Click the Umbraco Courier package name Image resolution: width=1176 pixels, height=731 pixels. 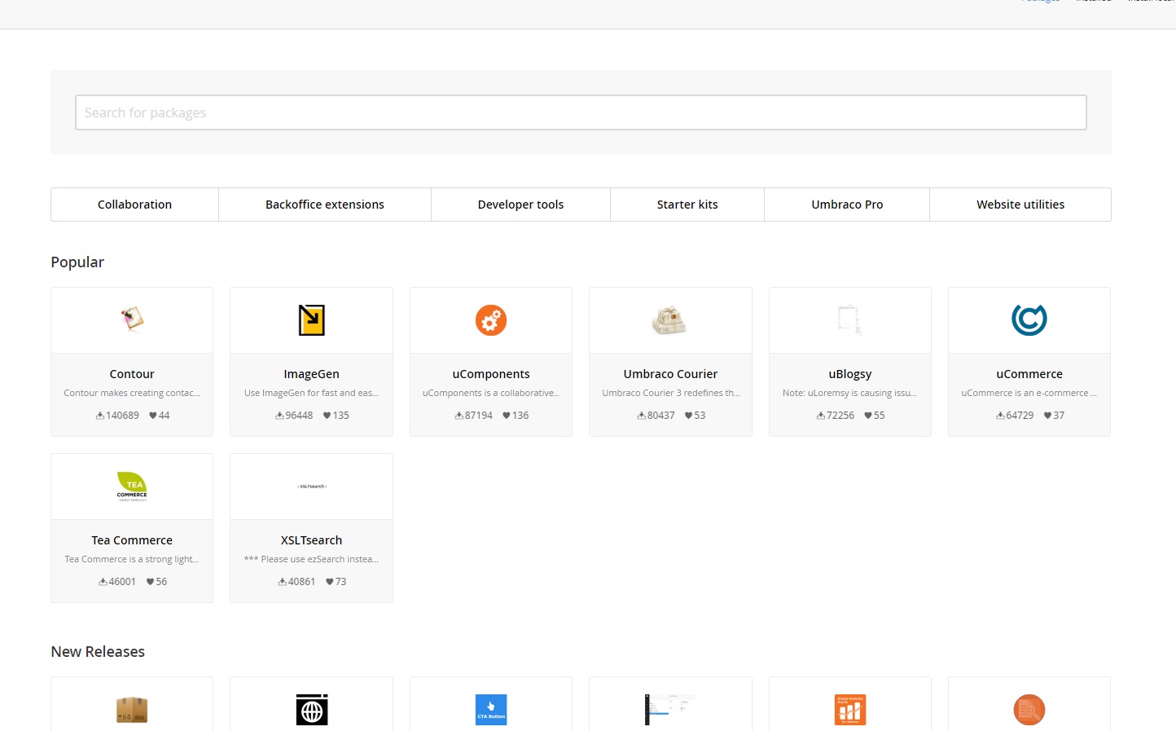click(x=670, y=374)
